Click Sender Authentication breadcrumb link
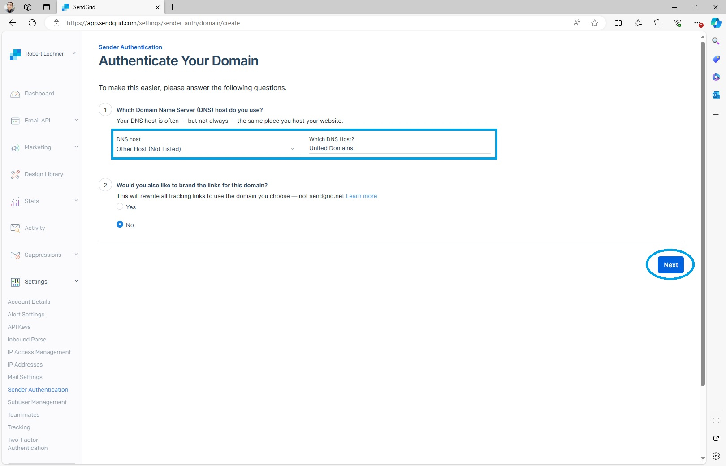The width and height of the screenshot is (726, 466). [130, 47]
